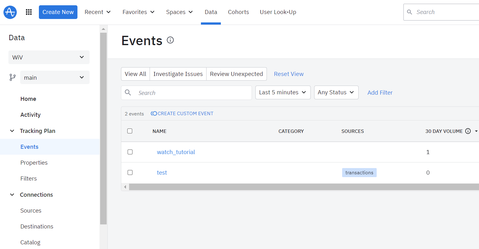Image resolution: width=479 pixels, height=249 pixels.
Task: Check the watch_tutorial row checkbox
Action: click(130, 152)
